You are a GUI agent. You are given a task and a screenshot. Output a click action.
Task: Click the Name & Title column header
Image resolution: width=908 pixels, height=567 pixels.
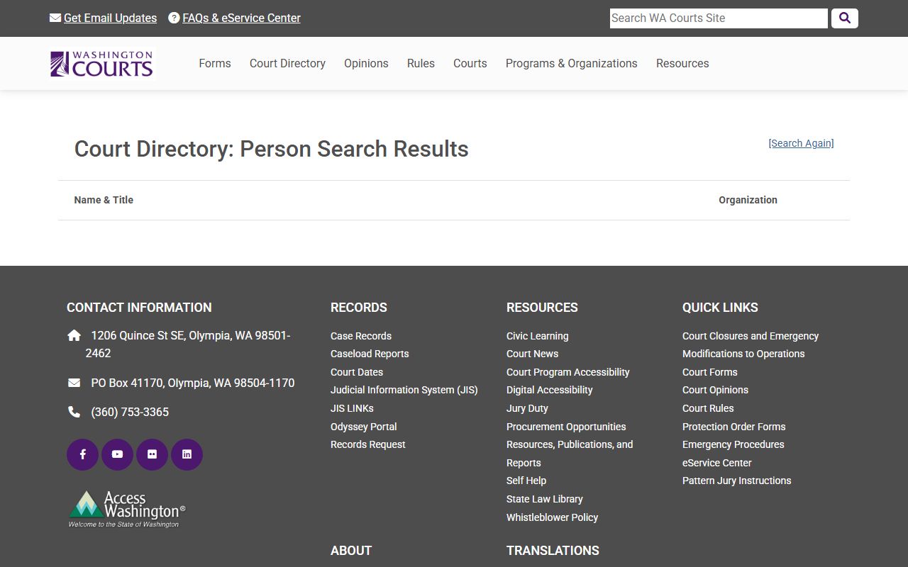(x=104, y=200)
